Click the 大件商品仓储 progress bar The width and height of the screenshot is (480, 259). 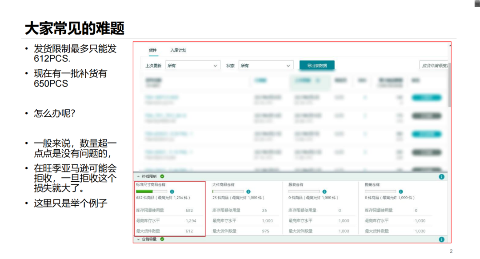tap(228, 191)
